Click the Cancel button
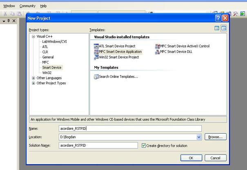This screenshot has width=247, height=170. 216,158
